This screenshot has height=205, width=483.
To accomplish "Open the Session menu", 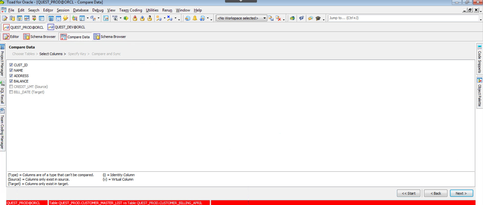I will [63, 10].
